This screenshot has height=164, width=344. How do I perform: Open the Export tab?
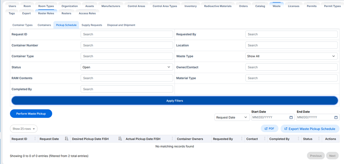pyautogui.click(x=26, y=13)
